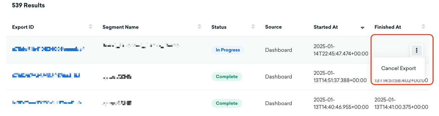Viewport: 439px width, 116px height.
Task: Sort by Finished At column arrows
Action: pos(423,27)
